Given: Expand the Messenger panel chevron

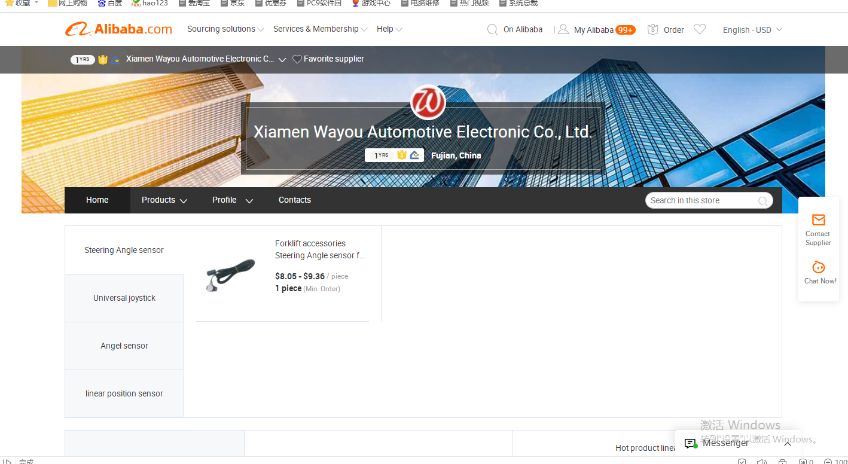Looking at the screenshot, I should click(788, 444).
